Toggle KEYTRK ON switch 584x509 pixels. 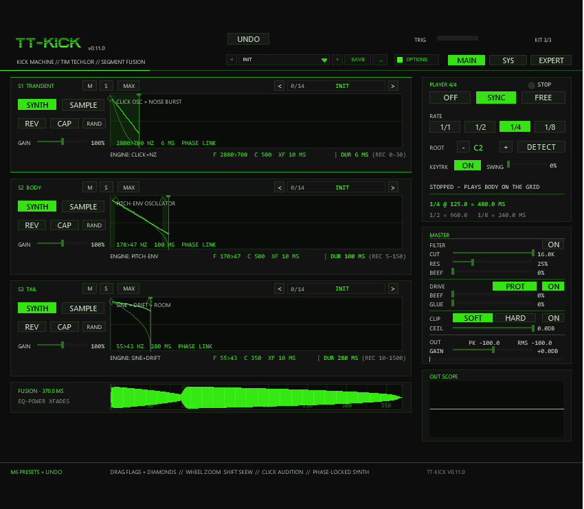(467, 166)
